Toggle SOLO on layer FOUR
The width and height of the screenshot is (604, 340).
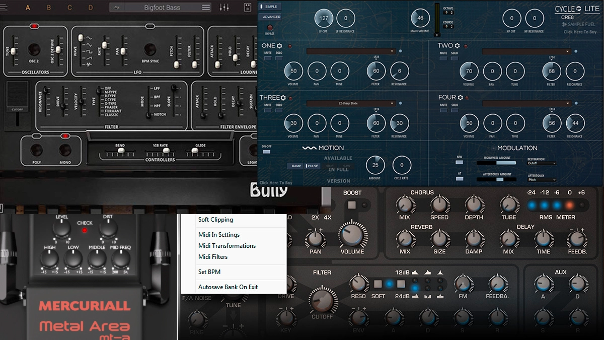tap(454, 110)
